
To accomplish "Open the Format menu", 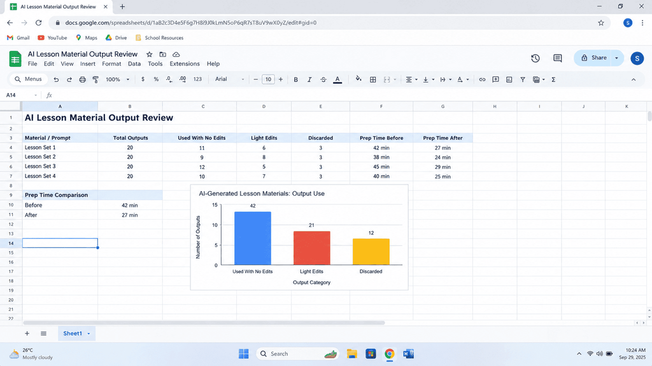I will tap(111, 64).
